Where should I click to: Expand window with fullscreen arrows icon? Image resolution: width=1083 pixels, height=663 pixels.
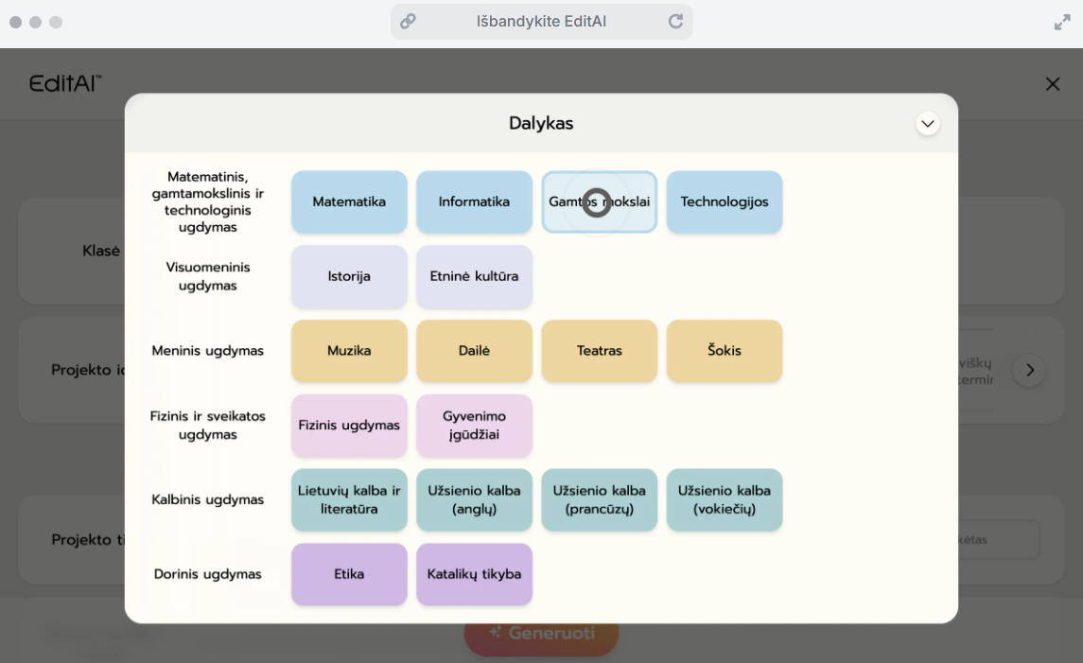pos(1061,22)
